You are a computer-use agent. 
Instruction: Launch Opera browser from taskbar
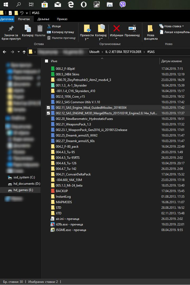tap(83, 4)
